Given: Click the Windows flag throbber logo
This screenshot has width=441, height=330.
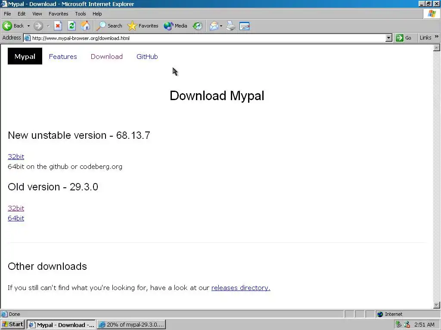Looking at the screenshot, I should pyautogui.click(x=432, y=14).
